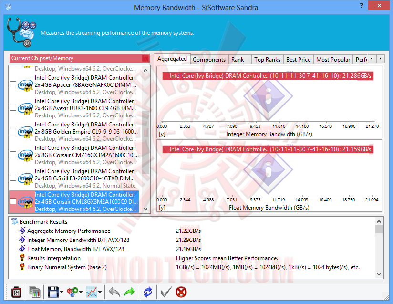This screenshot has width=393, height=304.
Task: Click the tab strip left scroll arrow
Action: [372, 59]
